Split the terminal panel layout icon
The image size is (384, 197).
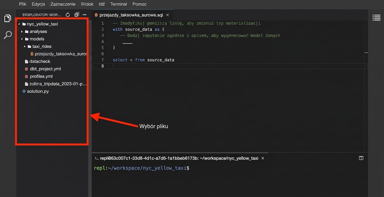(361, 158)
